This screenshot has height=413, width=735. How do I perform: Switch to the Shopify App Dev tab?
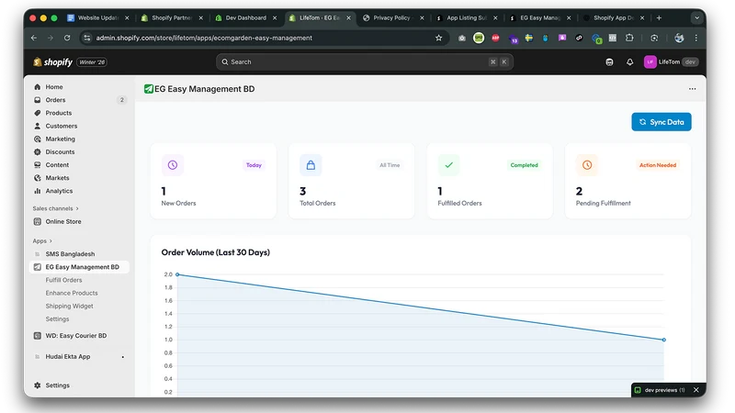tap(613, 17)
